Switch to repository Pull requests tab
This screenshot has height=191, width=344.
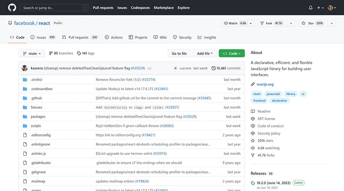click(80, 37)
